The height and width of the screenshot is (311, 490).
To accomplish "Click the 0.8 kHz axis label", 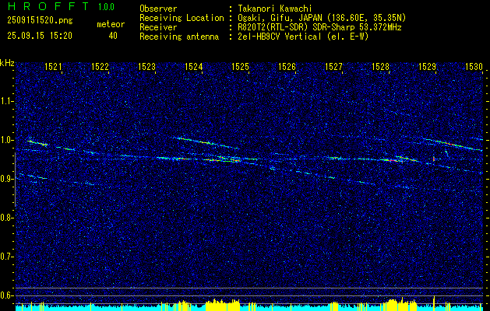I will [6, 218].
